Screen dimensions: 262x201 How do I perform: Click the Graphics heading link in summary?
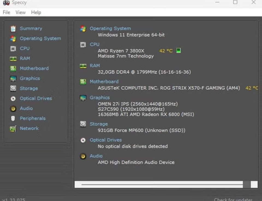(100, 98)
